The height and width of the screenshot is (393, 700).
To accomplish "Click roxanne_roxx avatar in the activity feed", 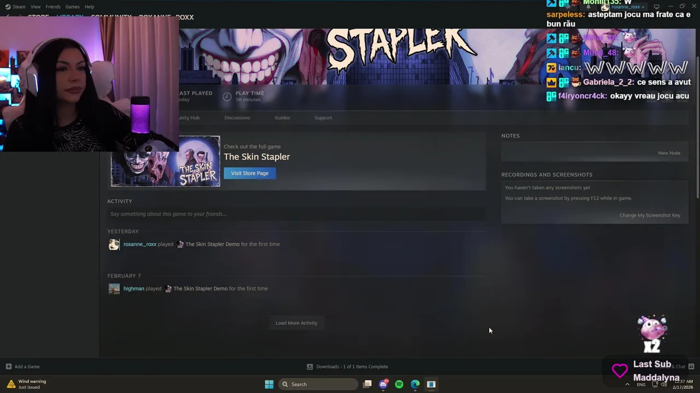I will point(114,245).
